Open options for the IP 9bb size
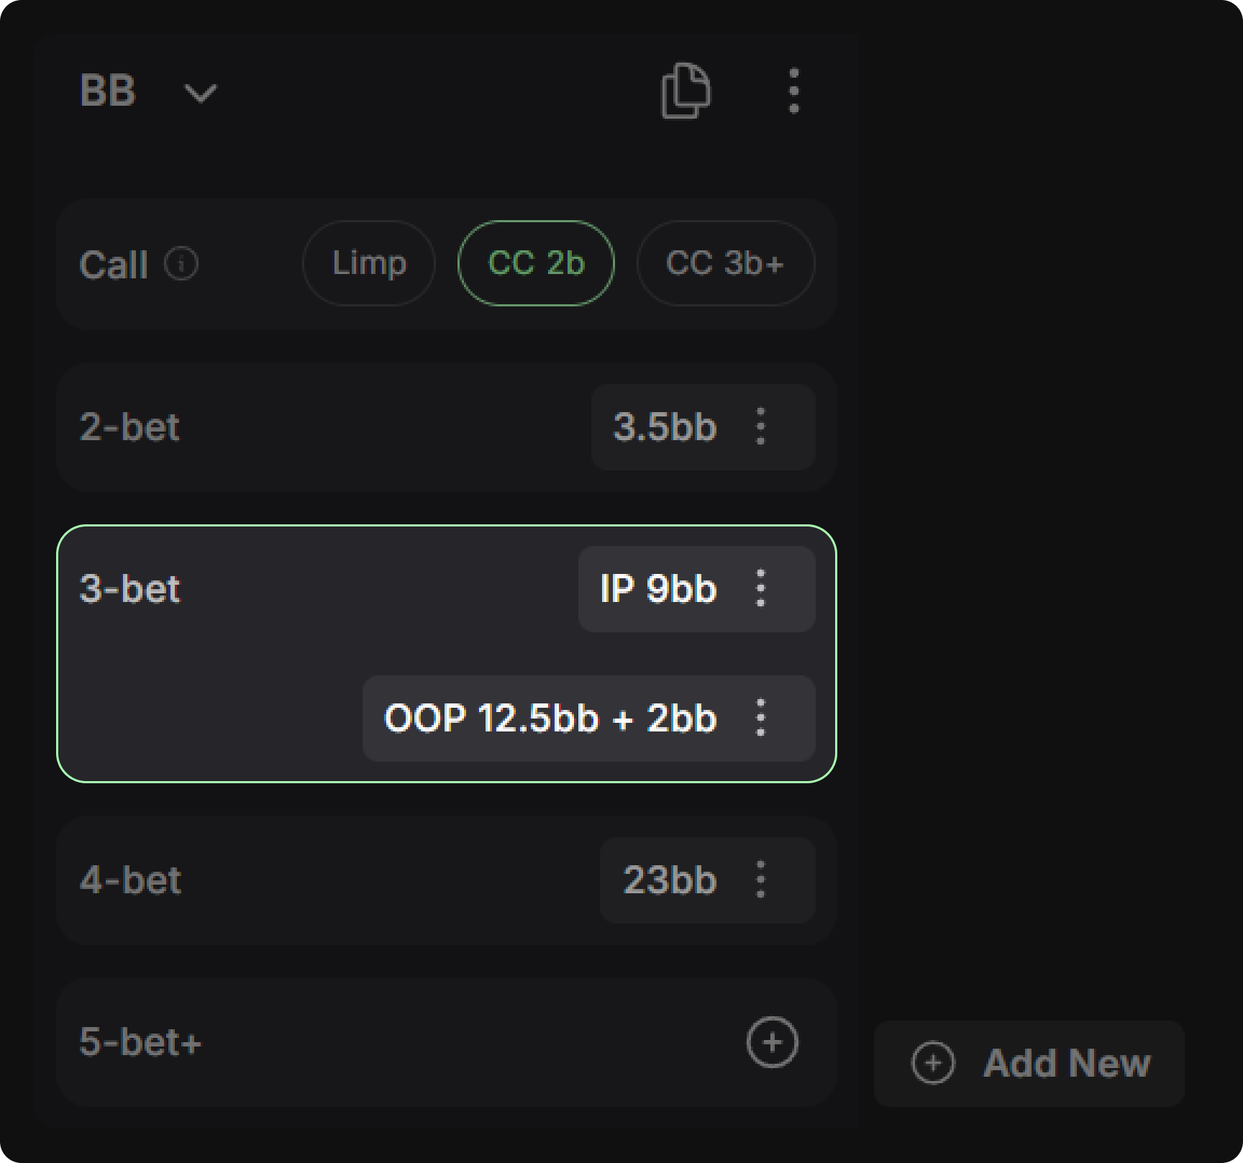Screen dimensions: 1243x1163 point(760,589)
